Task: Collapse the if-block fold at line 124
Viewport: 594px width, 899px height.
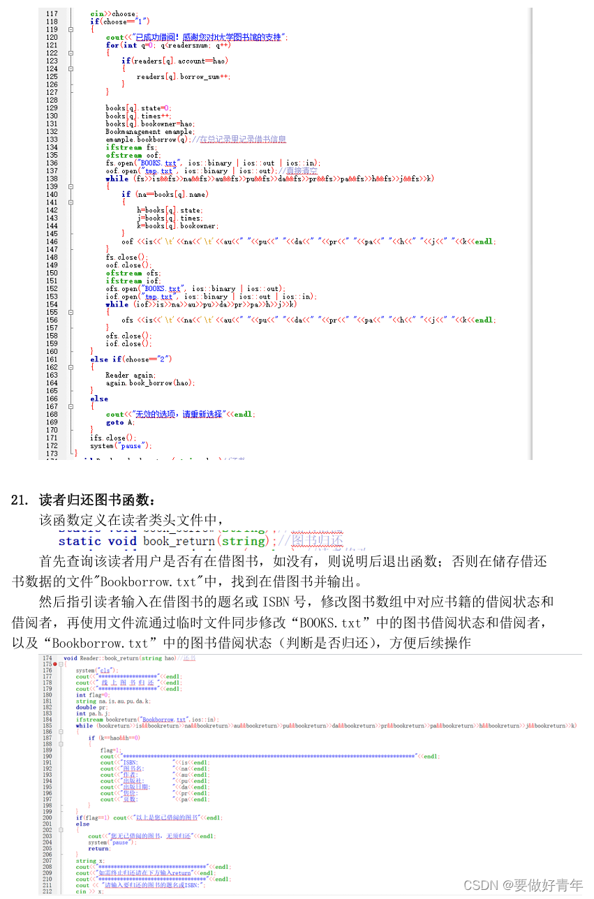Action: (70, 68)
